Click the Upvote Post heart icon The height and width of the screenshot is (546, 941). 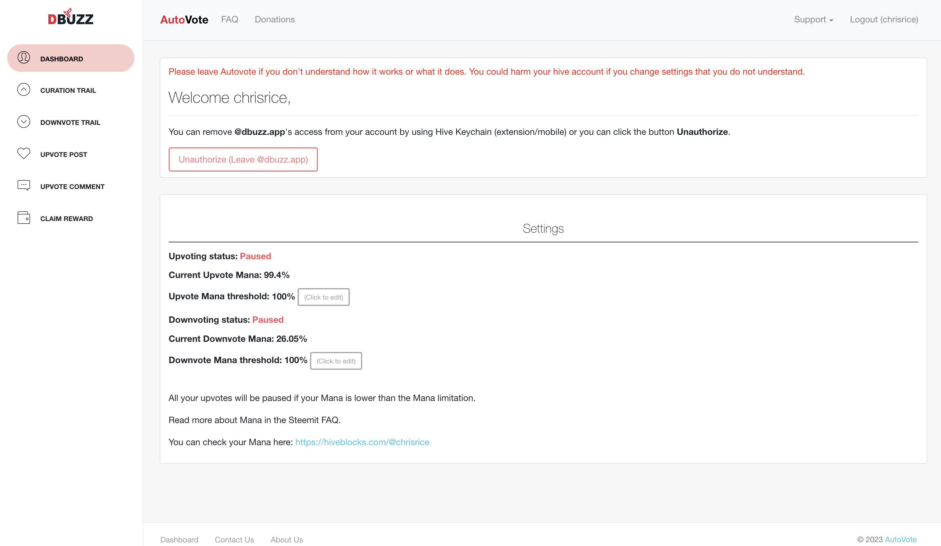point(23,153)
